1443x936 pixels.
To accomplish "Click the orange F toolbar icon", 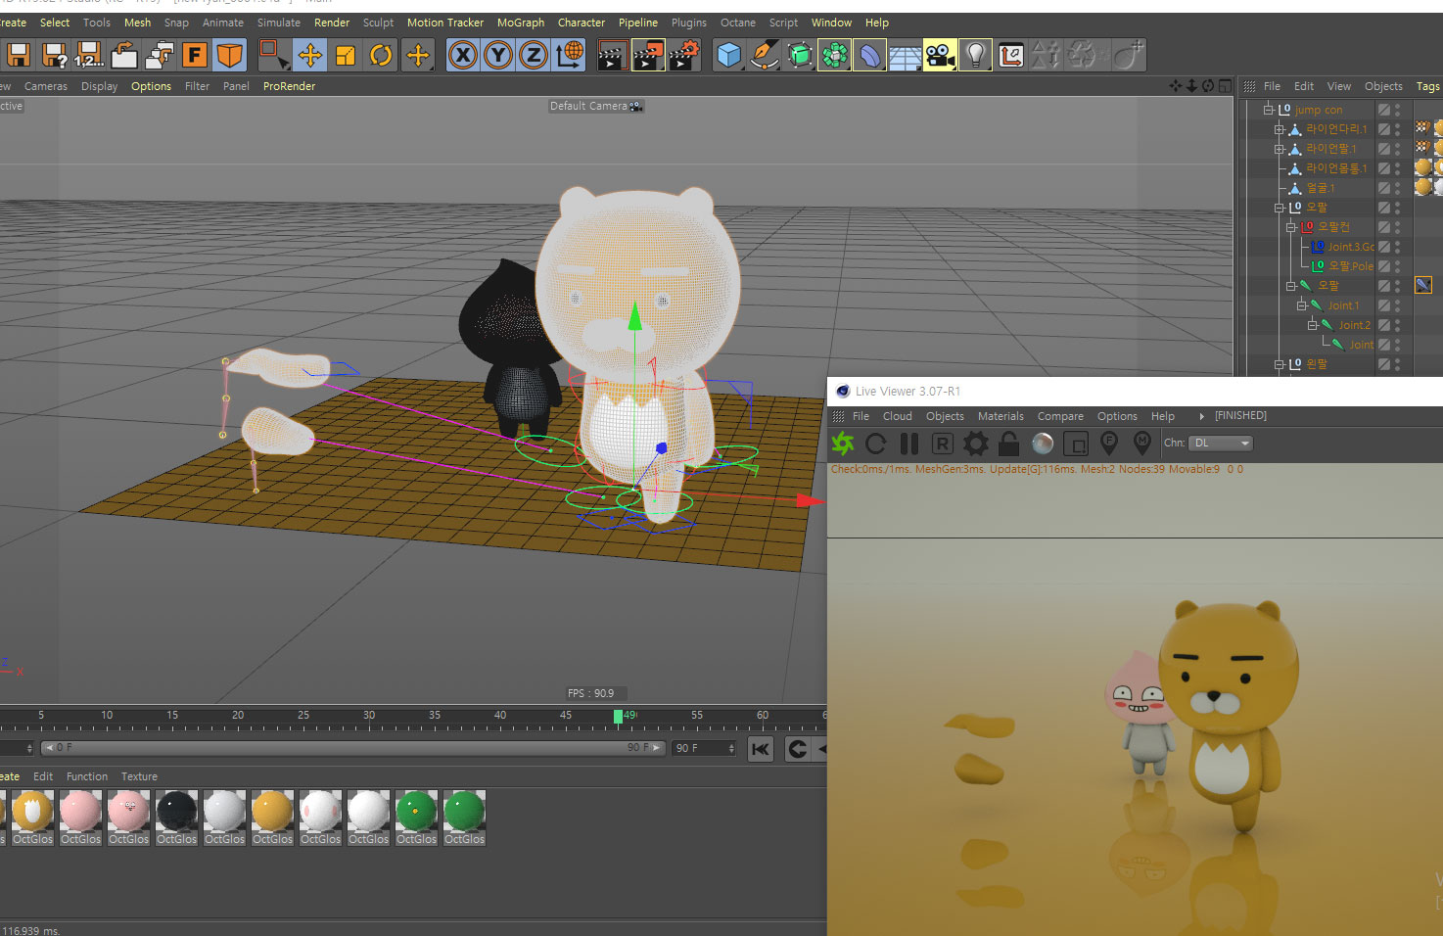I will click(195, 55).
